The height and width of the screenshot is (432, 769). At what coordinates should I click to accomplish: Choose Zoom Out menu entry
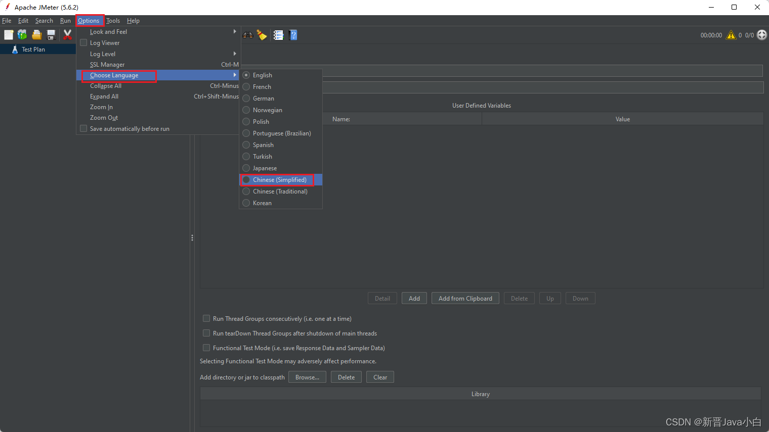158,118
